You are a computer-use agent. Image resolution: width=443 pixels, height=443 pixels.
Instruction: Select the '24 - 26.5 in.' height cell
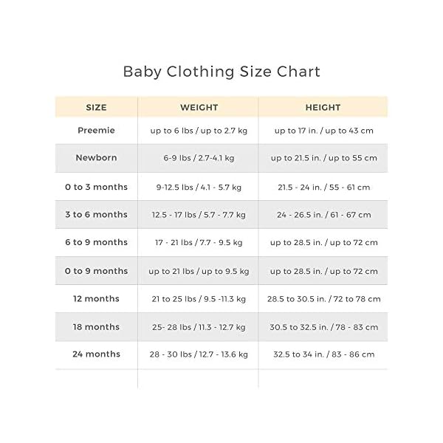click(323, 214)
